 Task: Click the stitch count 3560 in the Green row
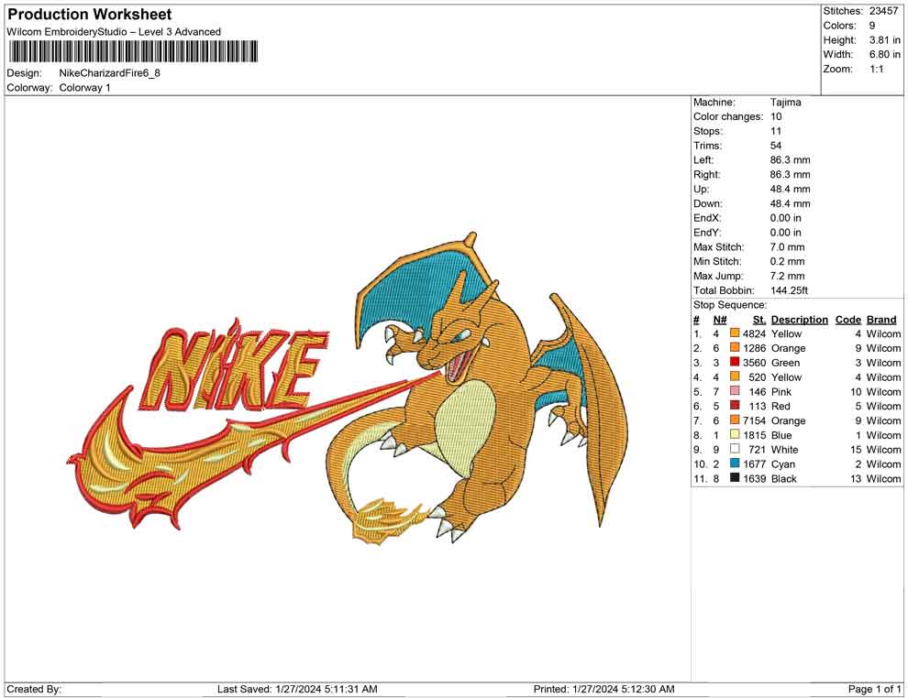coord(755,363)
